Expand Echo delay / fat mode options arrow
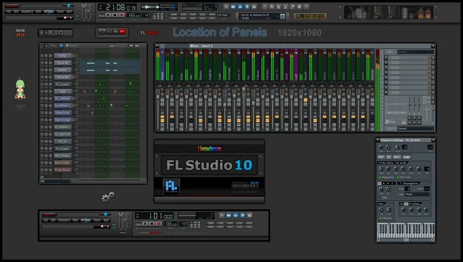 [378, 163]
